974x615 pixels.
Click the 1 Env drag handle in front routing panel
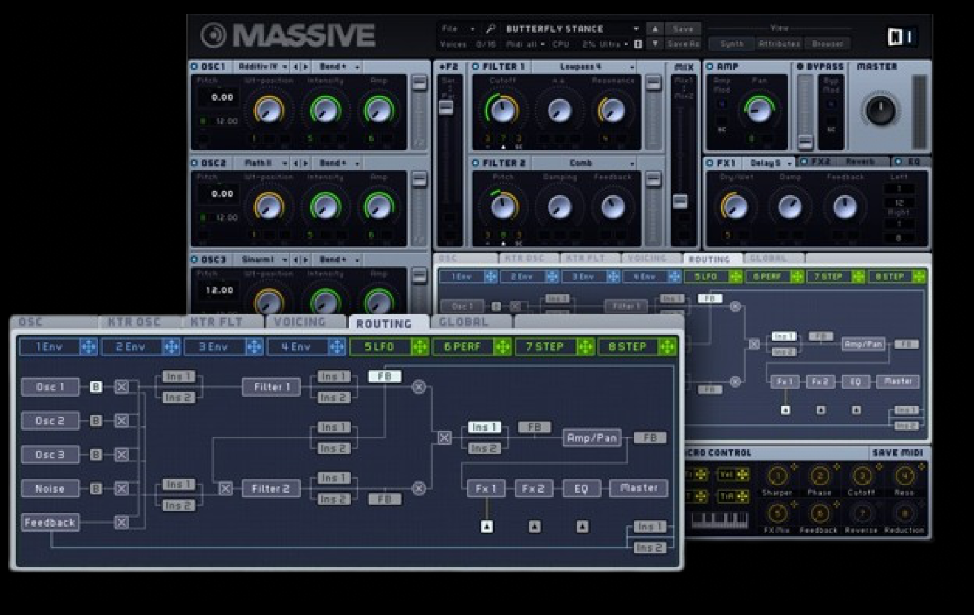click(88, 346)
